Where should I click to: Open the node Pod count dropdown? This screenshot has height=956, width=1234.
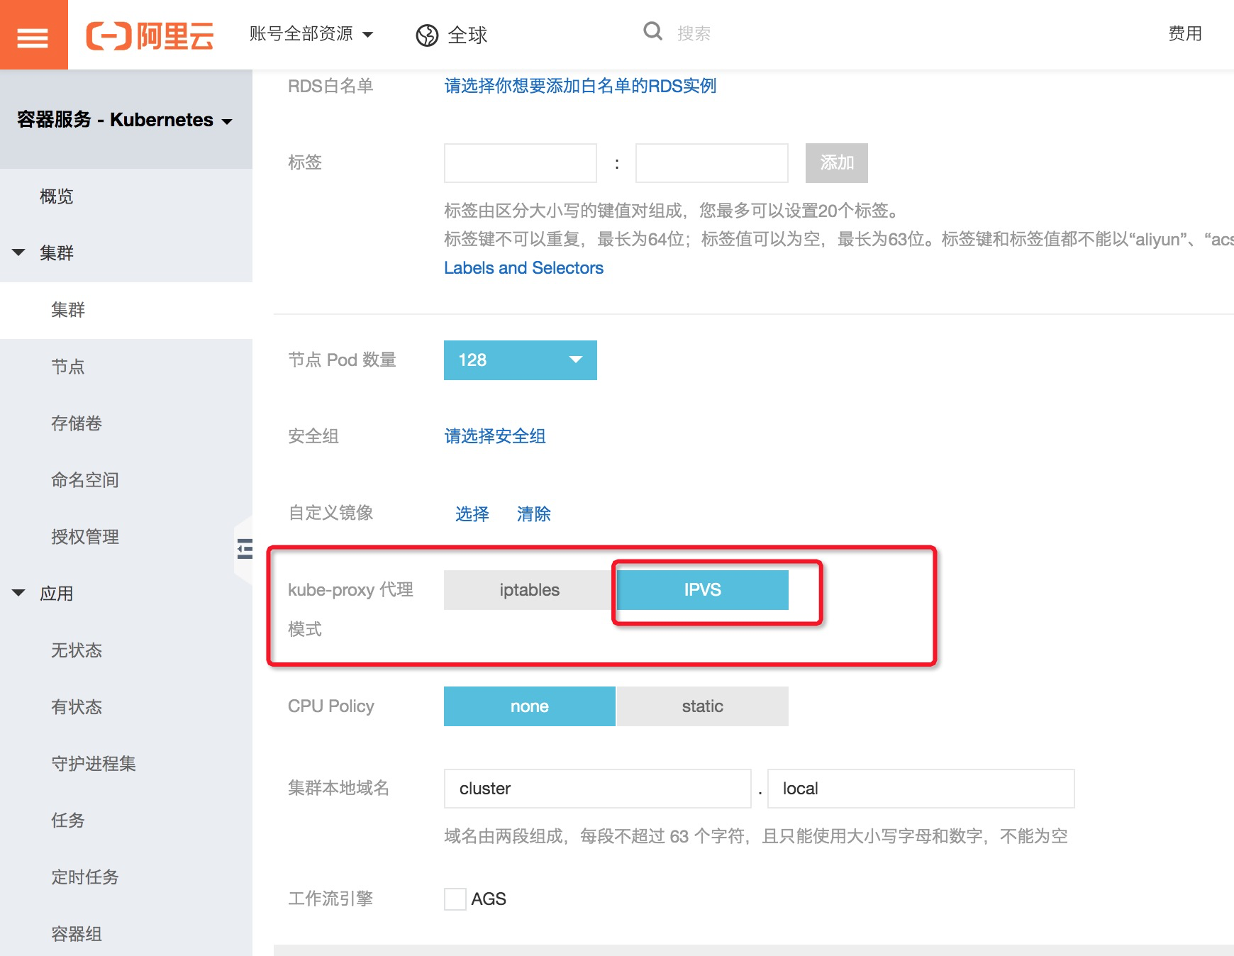tap(521, 360)
